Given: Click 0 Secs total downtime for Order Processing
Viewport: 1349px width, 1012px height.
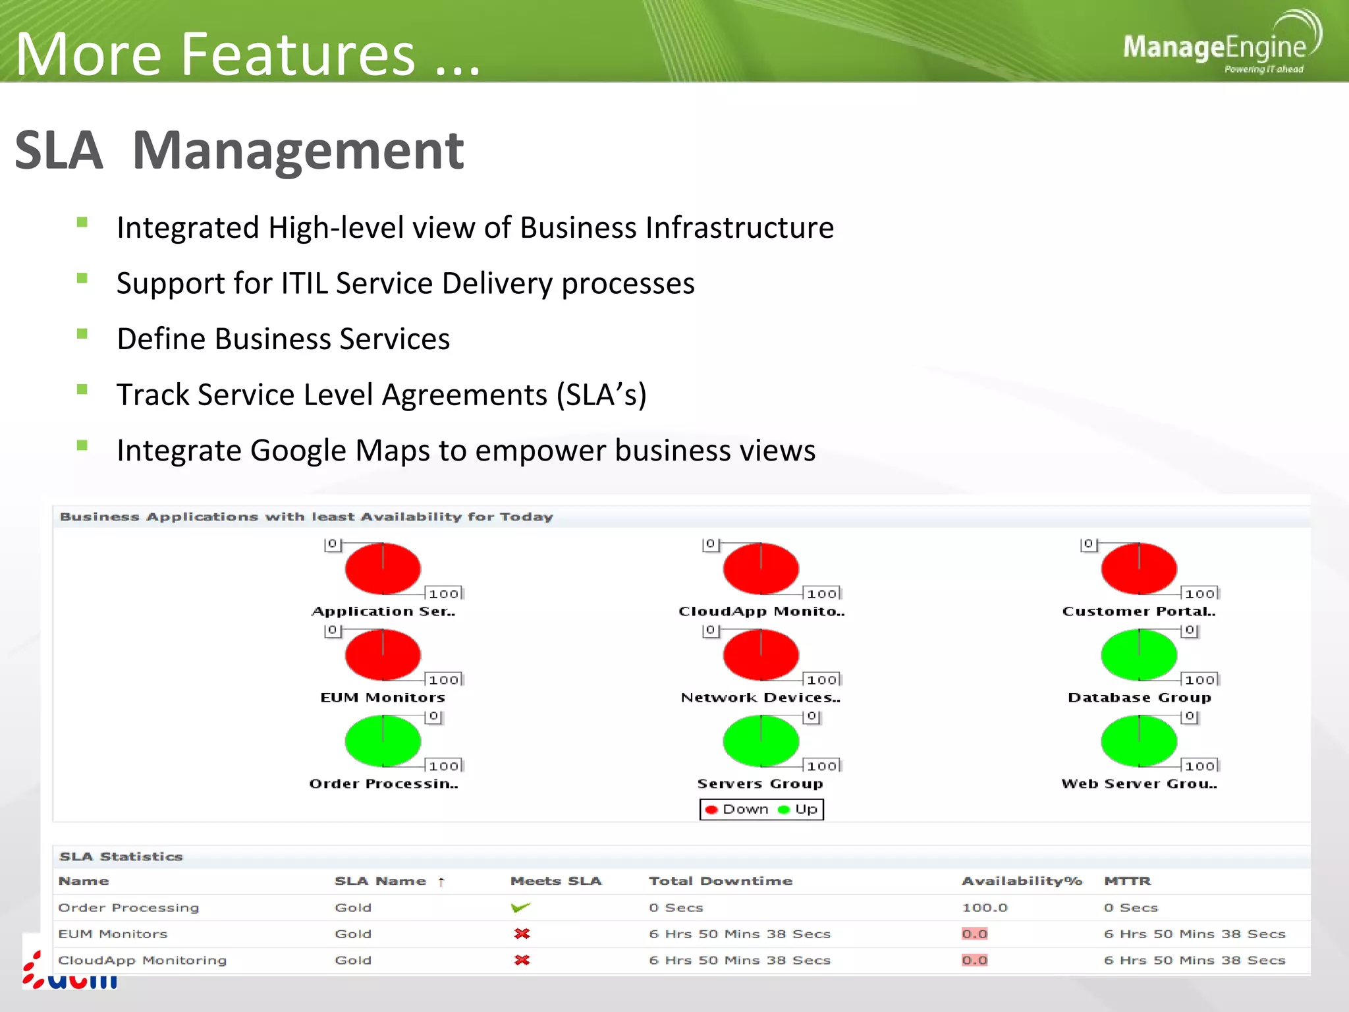Looking at the screenshot, I should [676, 907].
